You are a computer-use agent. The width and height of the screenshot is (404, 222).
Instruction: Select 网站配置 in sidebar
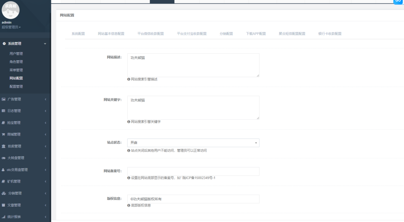16,78
